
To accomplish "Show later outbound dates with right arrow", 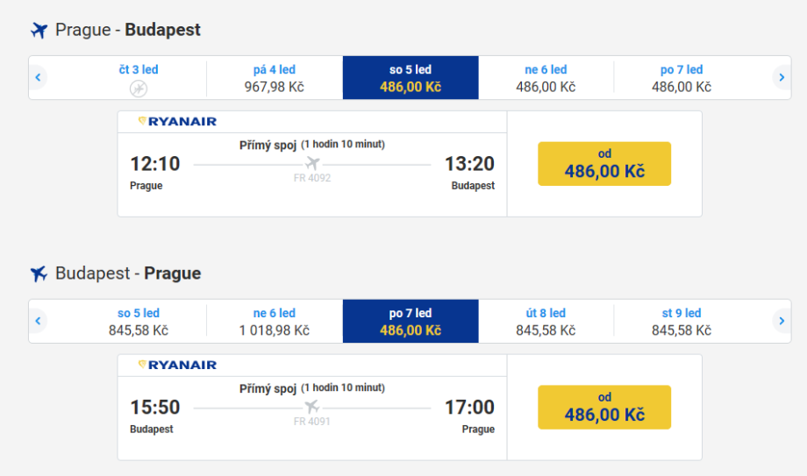I will 781,78.
